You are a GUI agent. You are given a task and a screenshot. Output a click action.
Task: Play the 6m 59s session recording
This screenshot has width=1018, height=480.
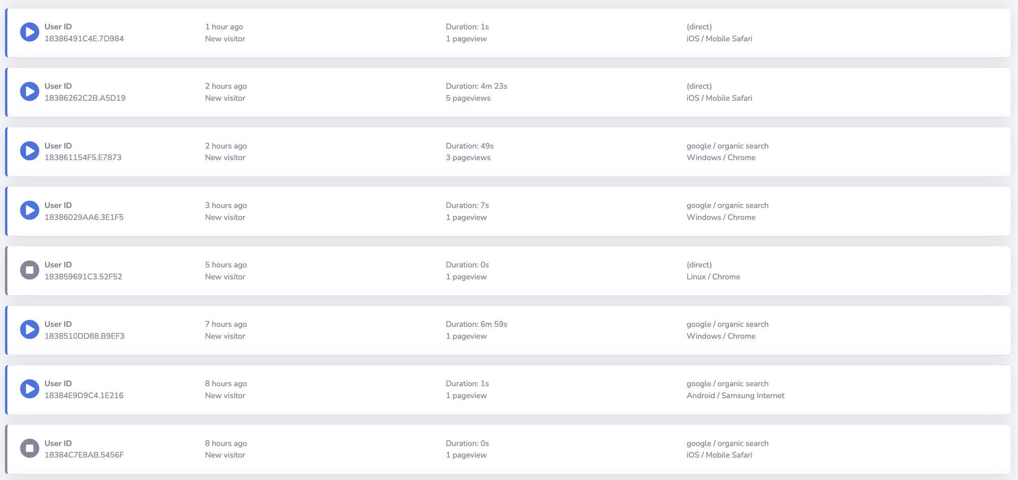coord(30,329)
